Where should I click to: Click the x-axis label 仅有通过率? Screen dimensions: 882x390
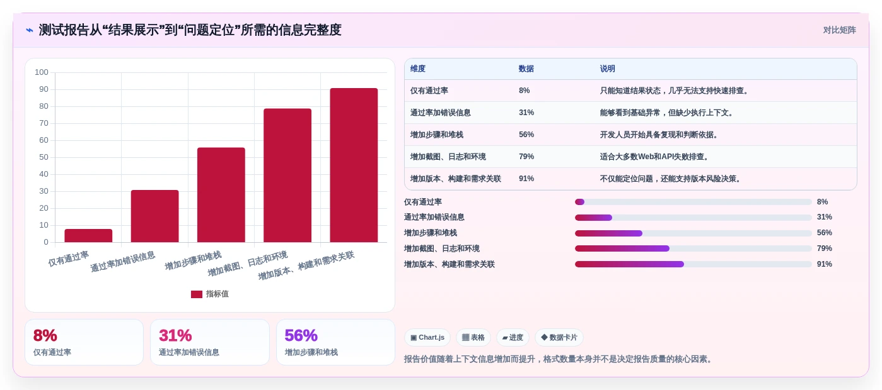coord(69,259)
